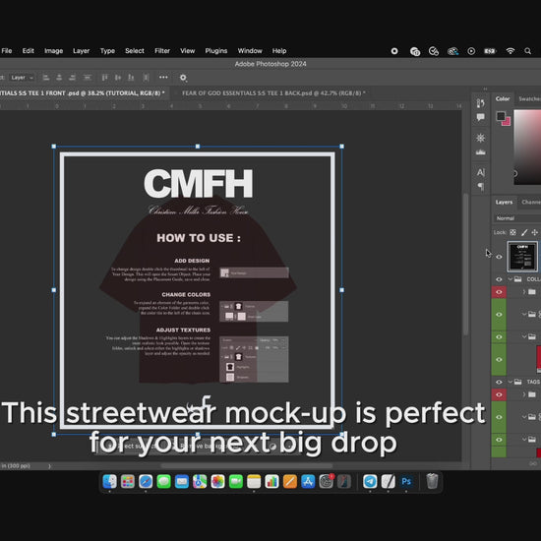Toggle eye on first red-labeled layer
This screenshot has width=541, height=541.
coord(499,292)
